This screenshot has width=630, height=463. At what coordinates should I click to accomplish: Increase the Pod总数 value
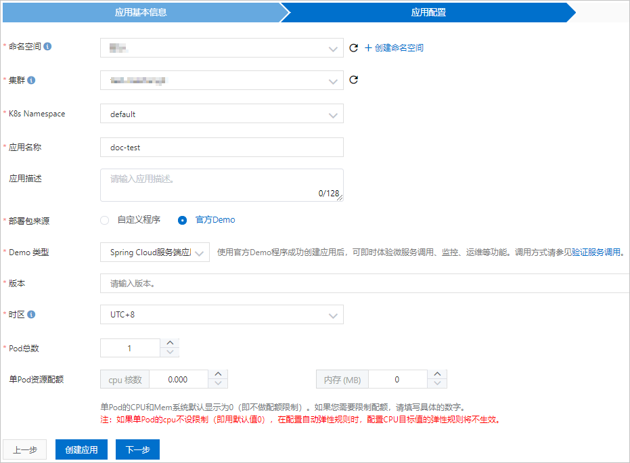click(x=170, y=343)
